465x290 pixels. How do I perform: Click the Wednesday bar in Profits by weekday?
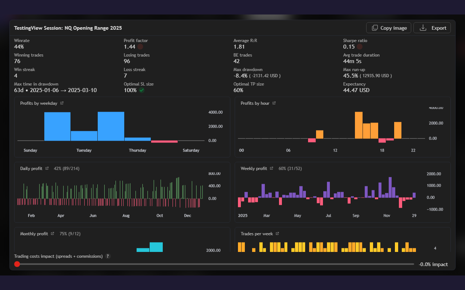click(111, 126)
